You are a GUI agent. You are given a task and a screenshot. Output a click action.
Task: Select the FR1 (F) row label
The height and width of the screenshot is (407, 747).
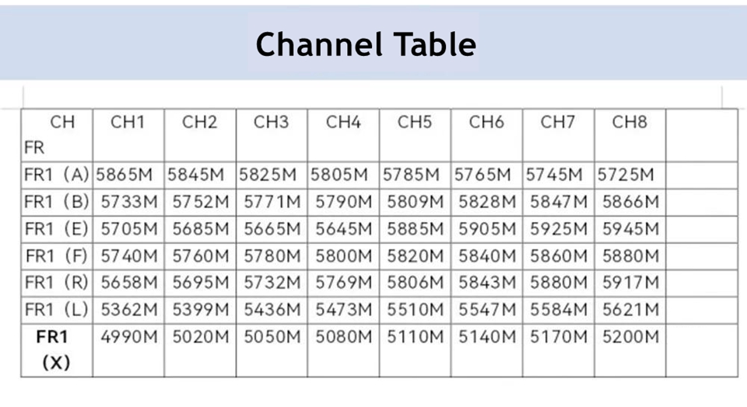click(x=58, y=256)
